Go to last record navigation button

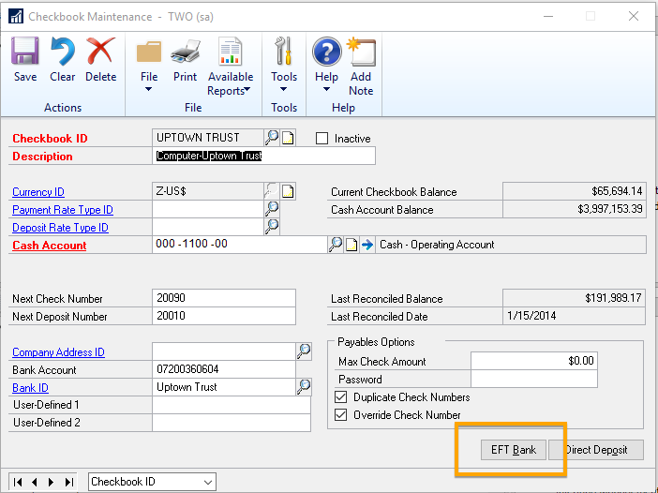click(x=69, y=482)
